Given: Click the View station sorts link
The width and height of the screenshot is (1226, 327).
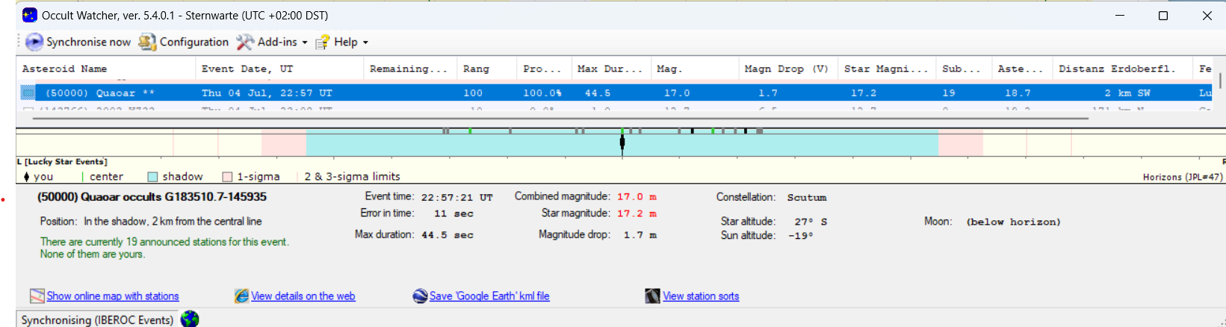Looking at the screenshot, I should (701, 296).
